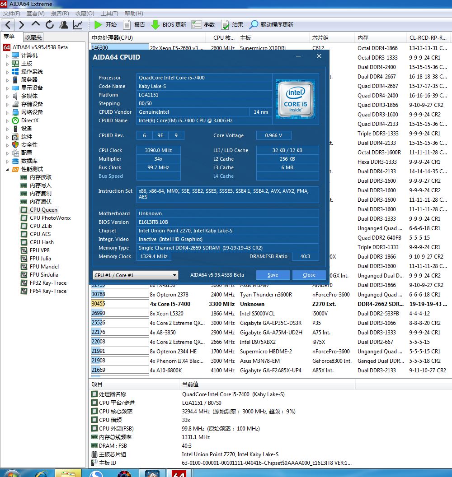Switch to the 收藏夹 tab
The width and height of the screenshot is (452, 477).
(x=33, y=37)
